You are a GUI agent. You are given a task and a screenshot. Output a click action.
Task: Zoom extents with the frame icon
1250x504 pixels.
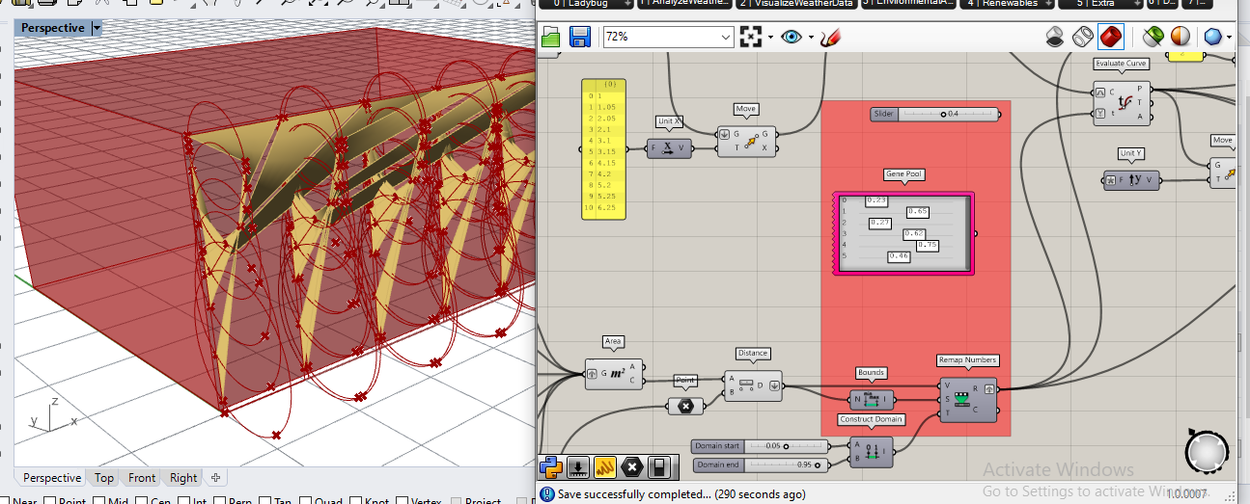point(750,38)
